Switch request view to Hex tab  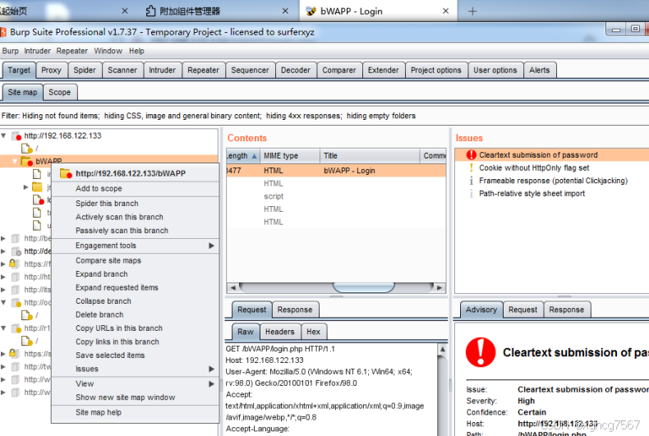(x=313, y=332)
